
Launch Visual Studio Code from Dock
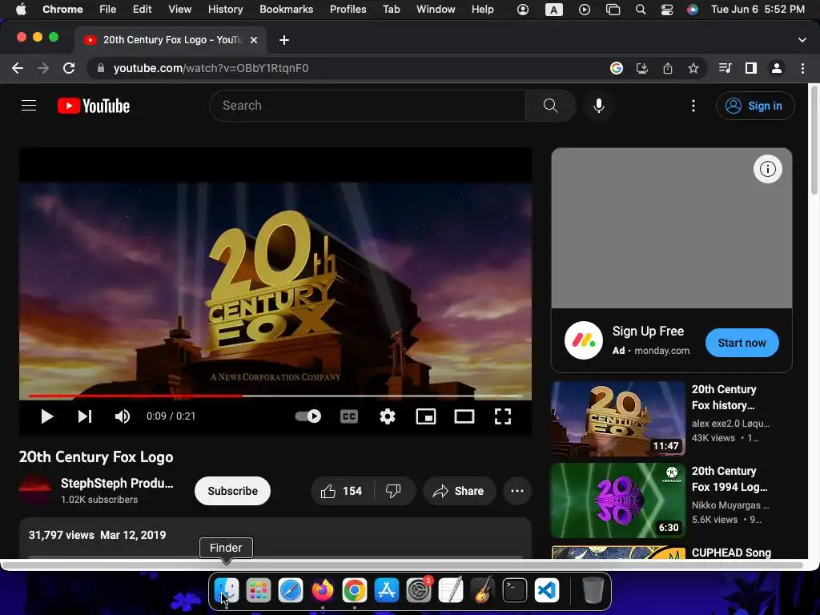[546, 591]
